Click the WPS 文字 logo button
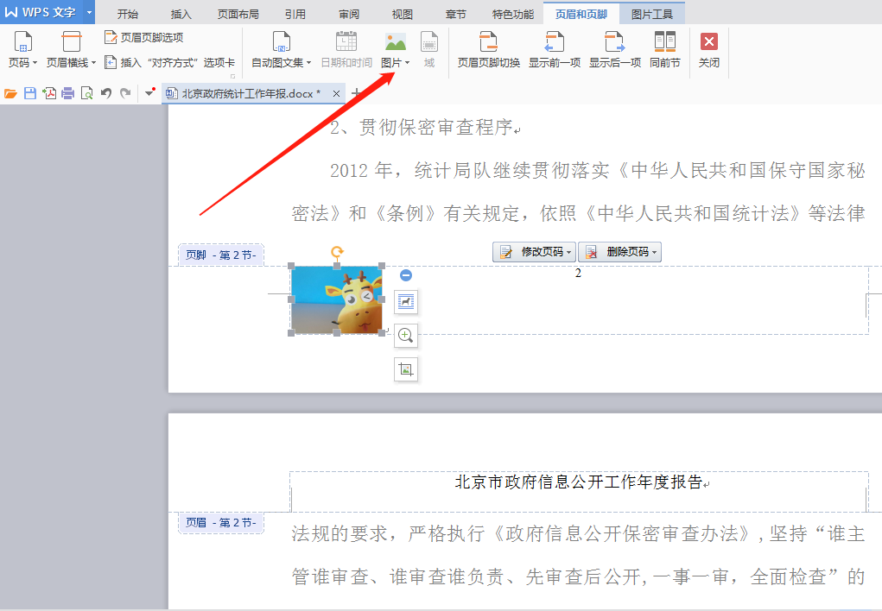882x611 pixels. 41,12
